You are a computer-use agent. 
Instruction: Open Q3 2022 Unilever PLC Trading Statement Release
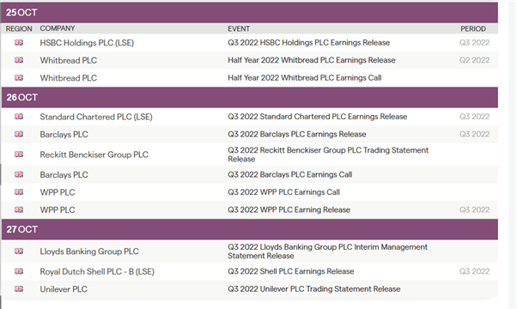[x=314, y=289]
